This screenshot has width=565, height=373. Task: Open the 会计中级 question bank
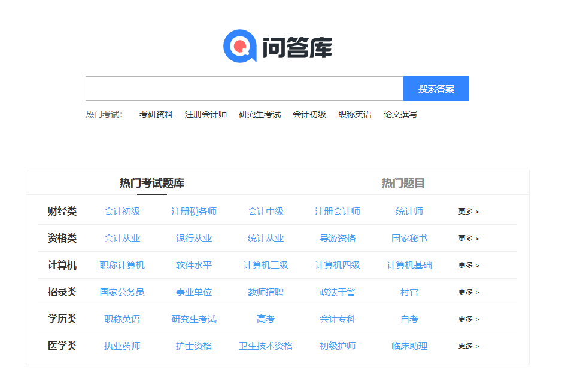[266, 212]
